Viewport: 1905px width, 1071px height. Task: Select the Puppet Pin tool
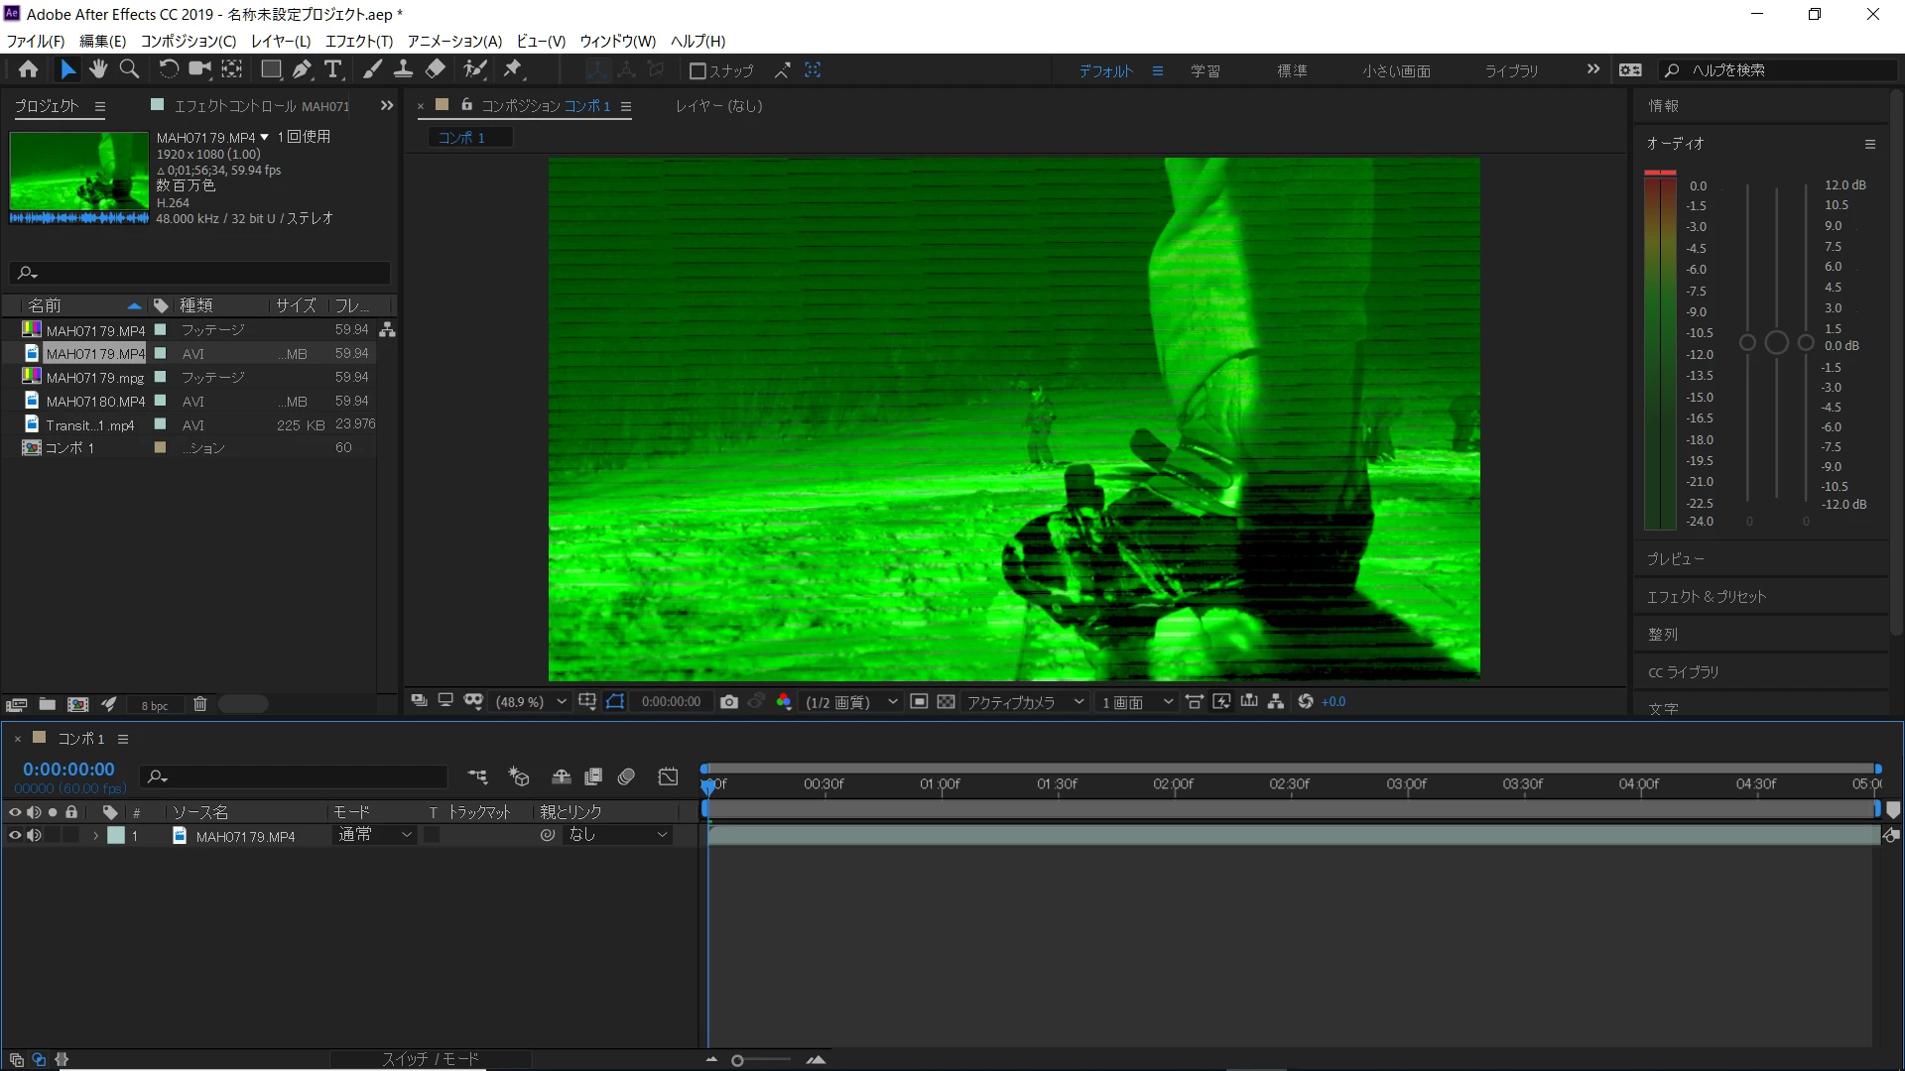[x=513, y=69]
